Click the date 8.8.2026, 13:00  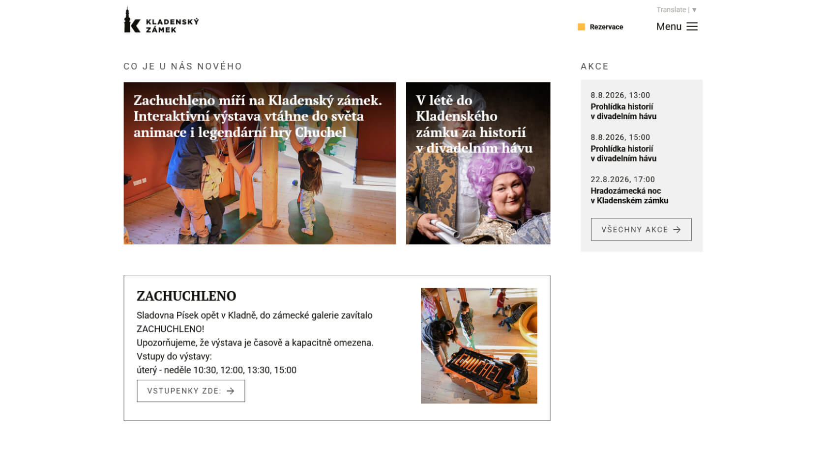point(620,95)
